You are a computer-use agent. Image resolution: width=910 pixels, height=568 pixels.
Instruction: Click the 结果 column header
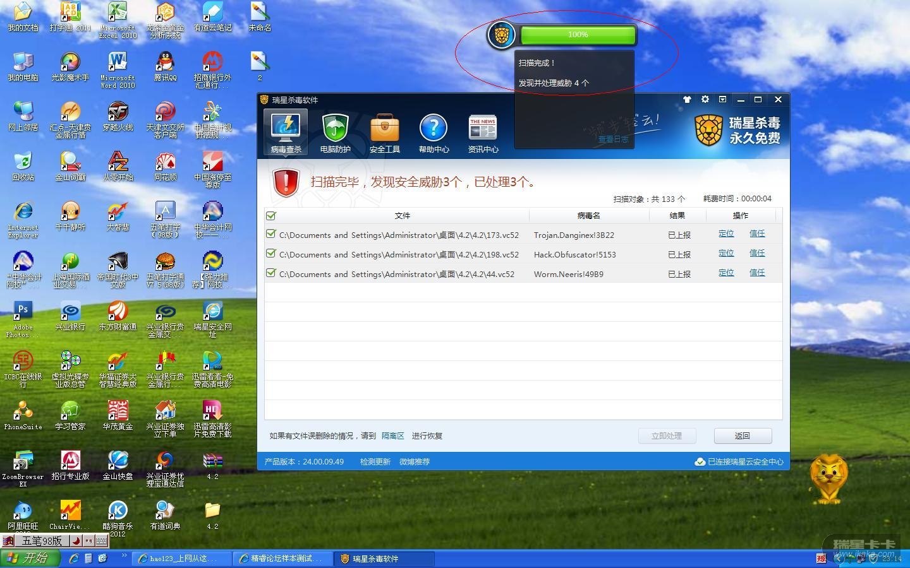coord(677,216)
